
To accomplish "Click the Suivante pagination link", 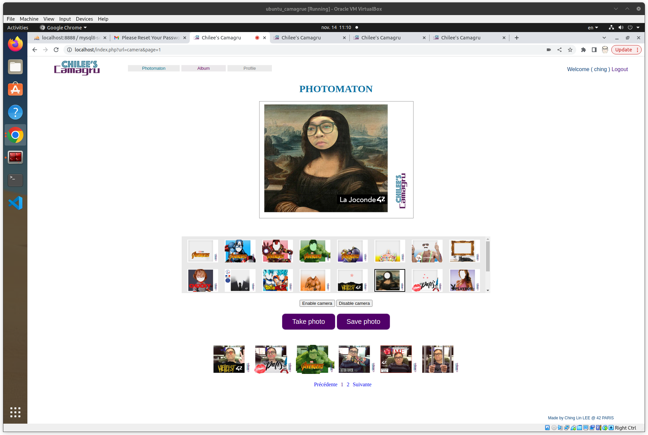I will click(362, 385).
